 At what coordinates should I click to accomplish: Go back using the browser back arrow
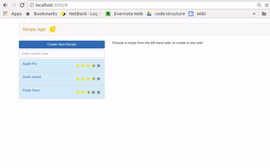coord(5,5)
